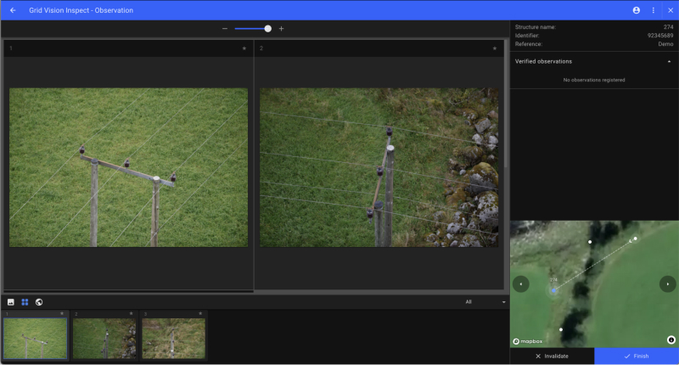Go to previous structure on map
This screenshot has height=365, width=679.
tap(521, 284)
